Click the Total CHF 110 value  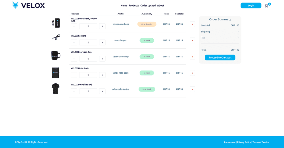(x=235, y=50)
